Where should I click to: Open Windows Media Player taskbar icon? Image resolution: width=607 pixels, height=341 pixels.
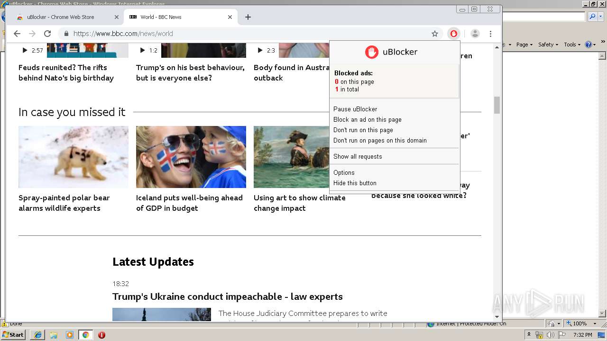tap(70, 335)
